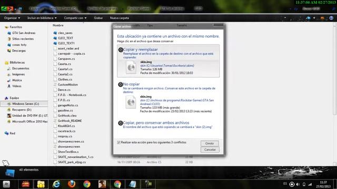Click the Copiar y reemplazar arrow icon
337x189 pixels.
[x=121, y=50]
